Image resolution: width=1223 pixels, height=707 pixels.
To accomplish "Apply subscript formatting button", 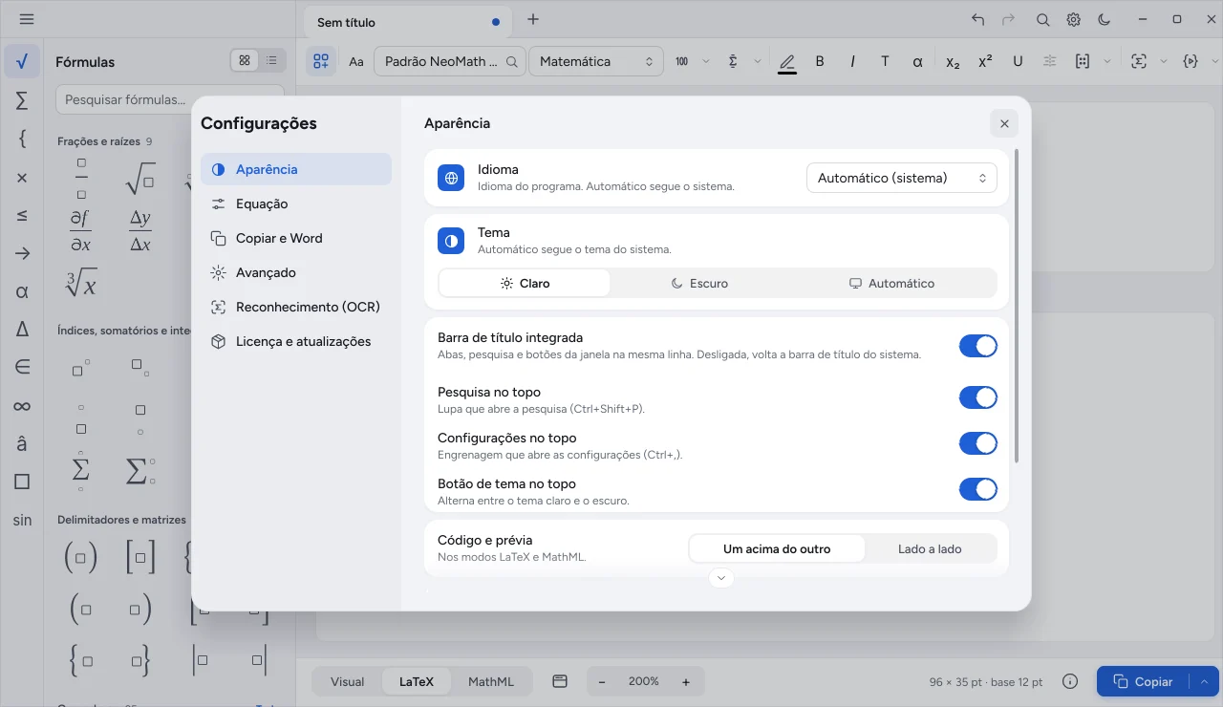I will click(953, 61).
